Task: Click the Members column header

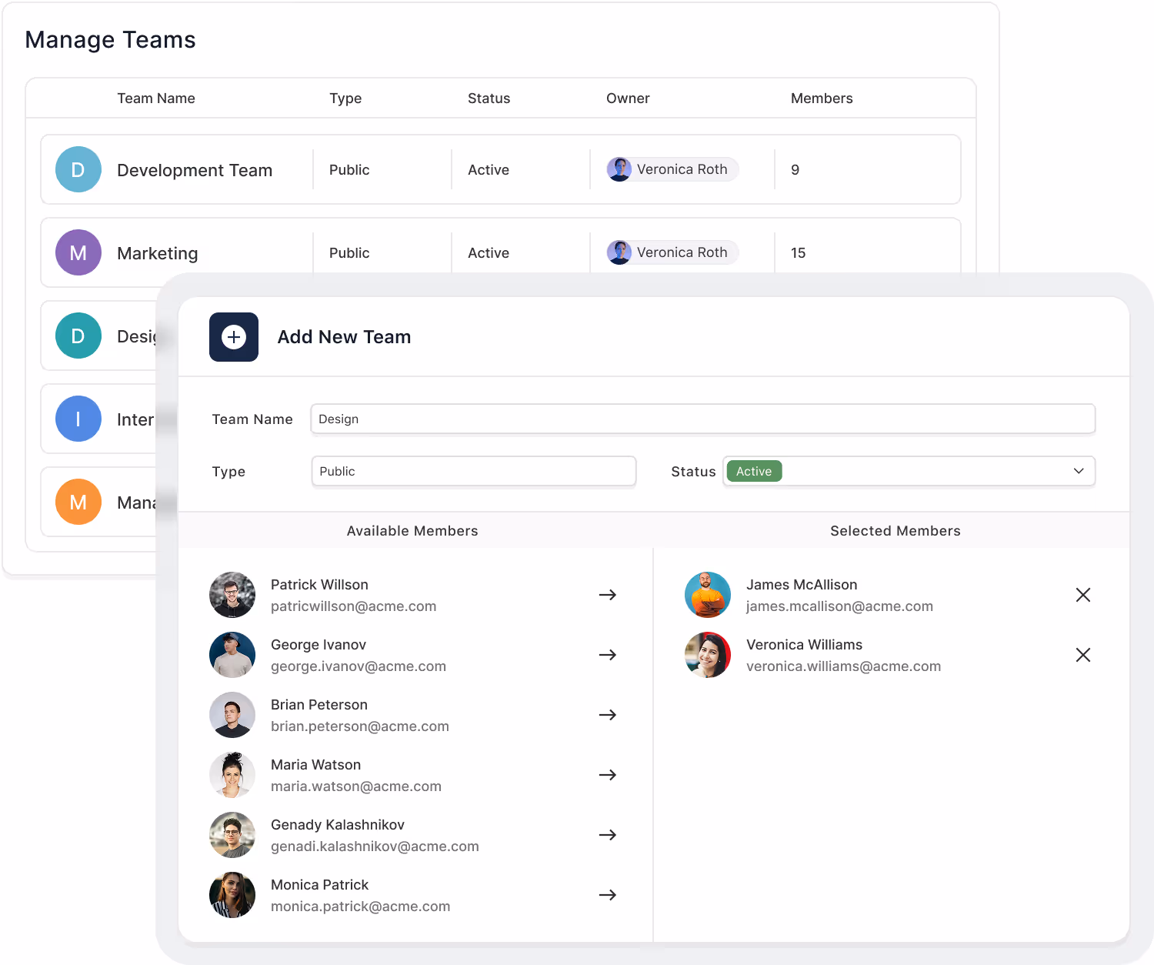Action: point(822,99)
